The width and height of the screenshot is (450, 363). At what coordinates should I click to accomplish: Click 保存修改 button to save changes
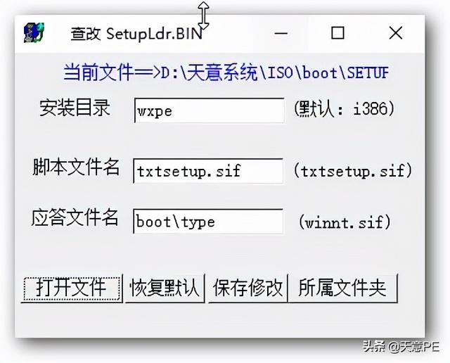[x=247, y=288]
